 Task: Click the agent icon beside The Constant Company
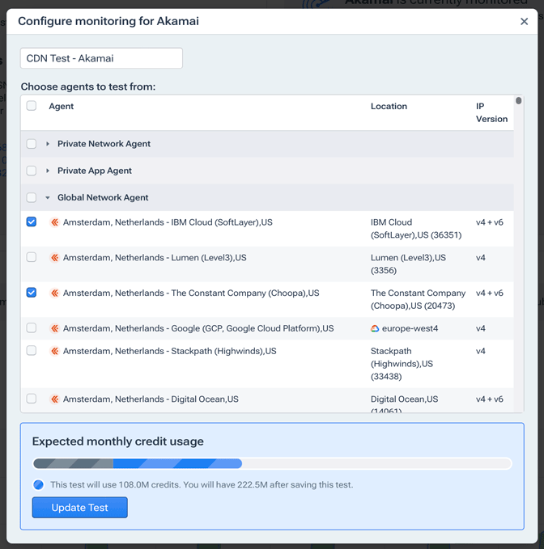click(55, 294)
